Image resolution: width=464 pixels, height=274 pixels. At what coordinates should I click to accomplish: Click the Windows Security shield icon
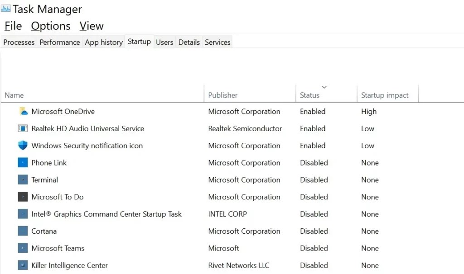coord(22,146)
